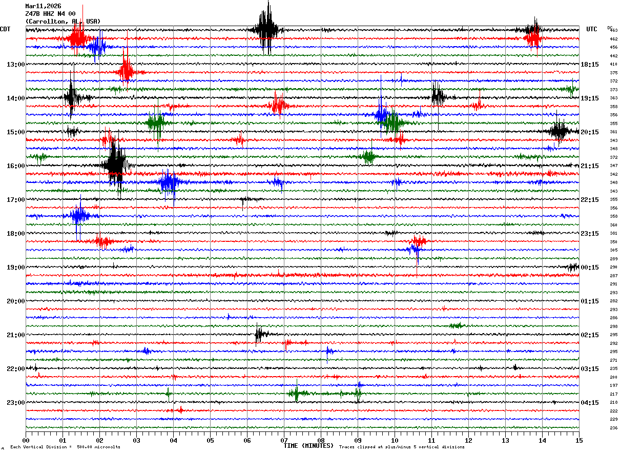
Task: Click the UTC timezone header label
Action: [x=592, y=29]
